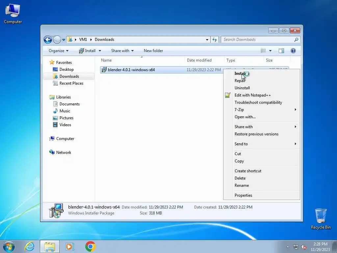This screenshot has width=337, height=253.
Task: Sort by the Name column header
Action: 142,60
